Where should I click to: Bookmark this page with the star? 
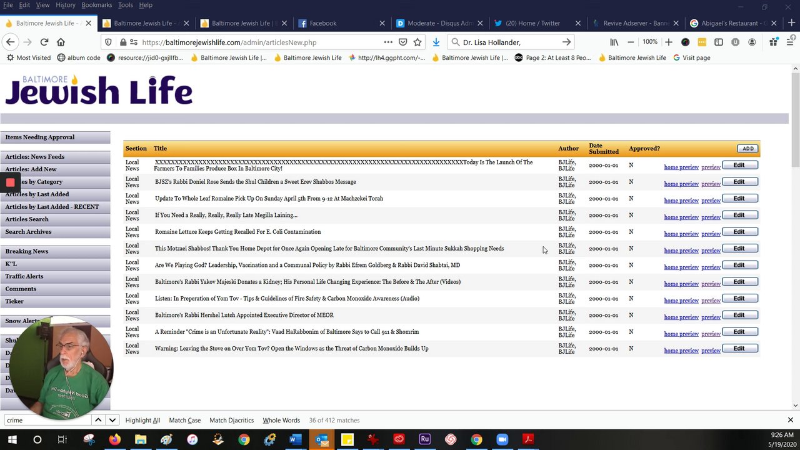417,42
